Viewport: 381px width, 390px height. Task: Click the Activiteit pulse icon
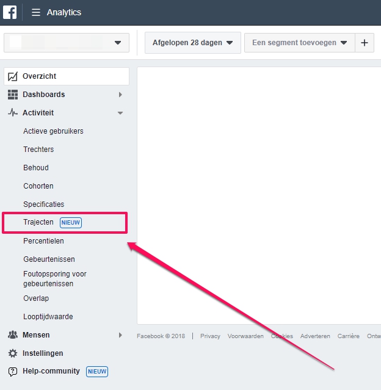(12, 113)
